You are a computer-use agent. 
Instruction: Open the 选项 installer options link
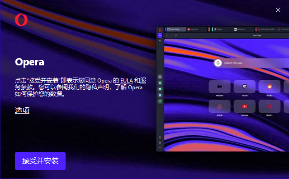(22, 110)
